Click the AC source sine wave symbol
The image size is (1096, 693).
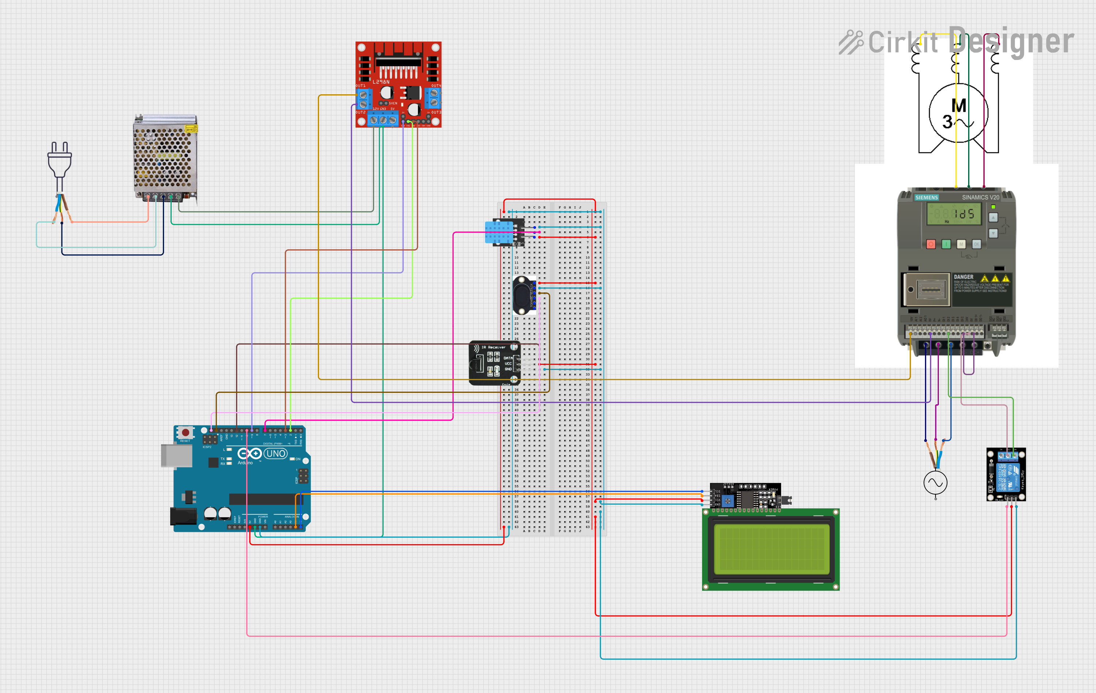935,483
